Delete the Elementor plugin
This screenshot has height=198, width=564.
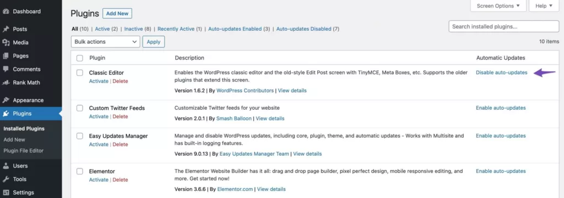click(x=120, y=180)
